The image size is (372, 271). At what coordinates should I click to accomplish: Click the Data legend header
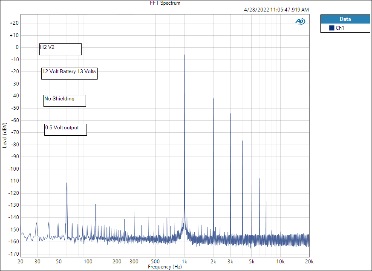345,19
